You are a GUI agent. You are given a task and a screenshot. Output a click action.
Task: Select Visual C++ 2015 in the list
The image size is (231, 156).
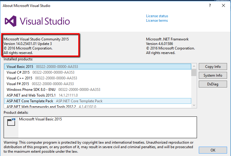pyautogui.click(x=98, y=78)
